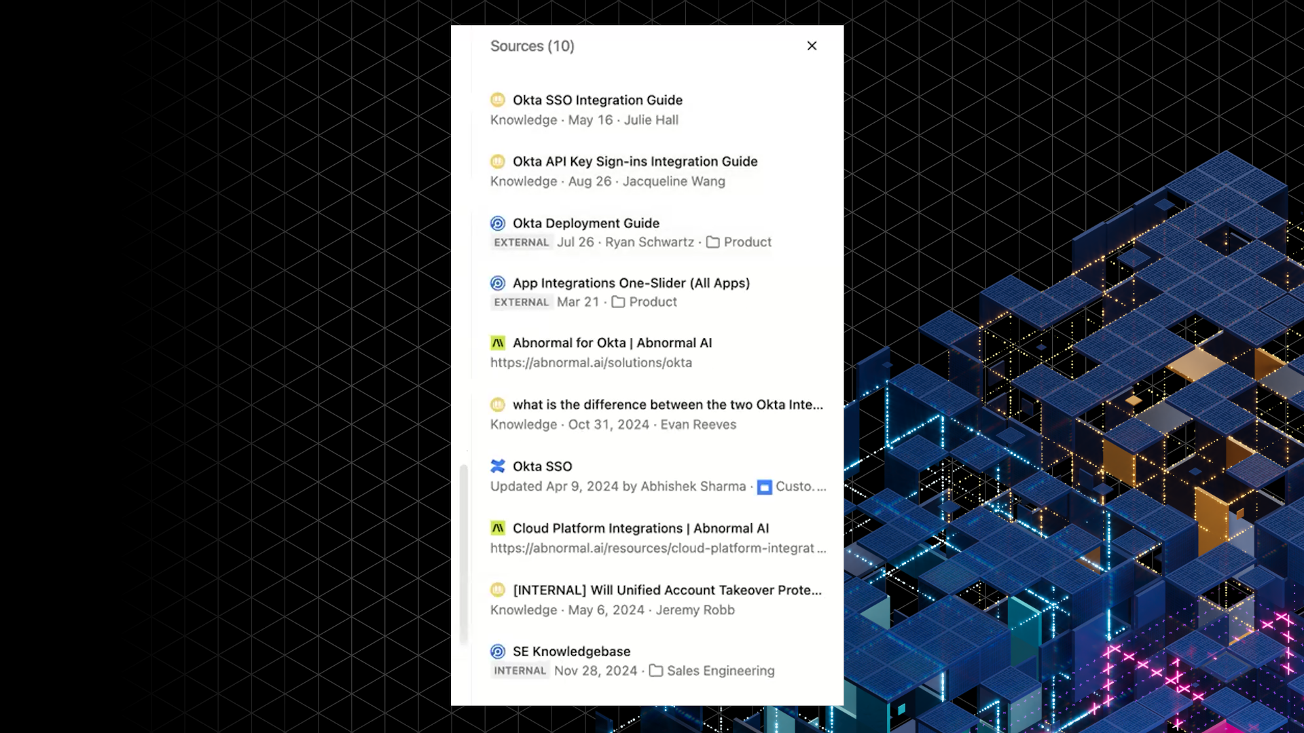Click the Product folder label next to Ryan Schwartz

[x=747, y=242]
